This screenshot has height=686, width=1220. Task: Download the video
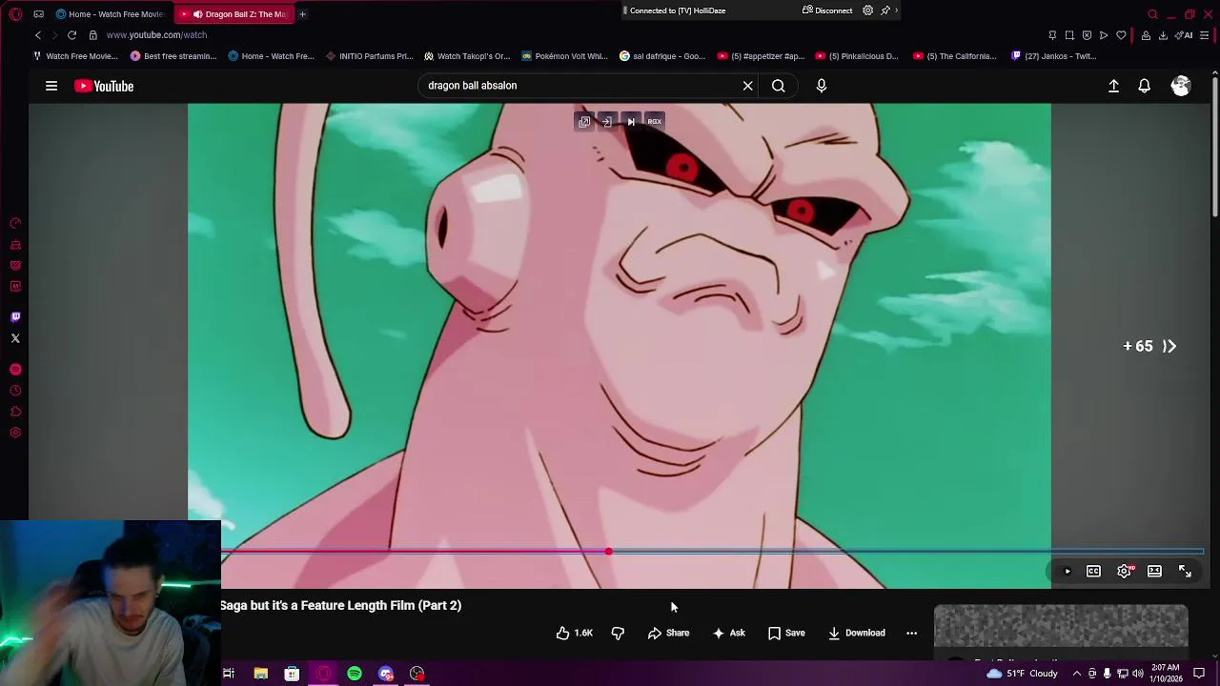click(x=856, y=633)
